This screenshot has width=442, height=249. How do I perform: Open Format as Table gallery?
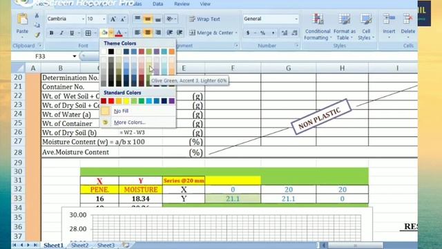(x=345, y=26)
